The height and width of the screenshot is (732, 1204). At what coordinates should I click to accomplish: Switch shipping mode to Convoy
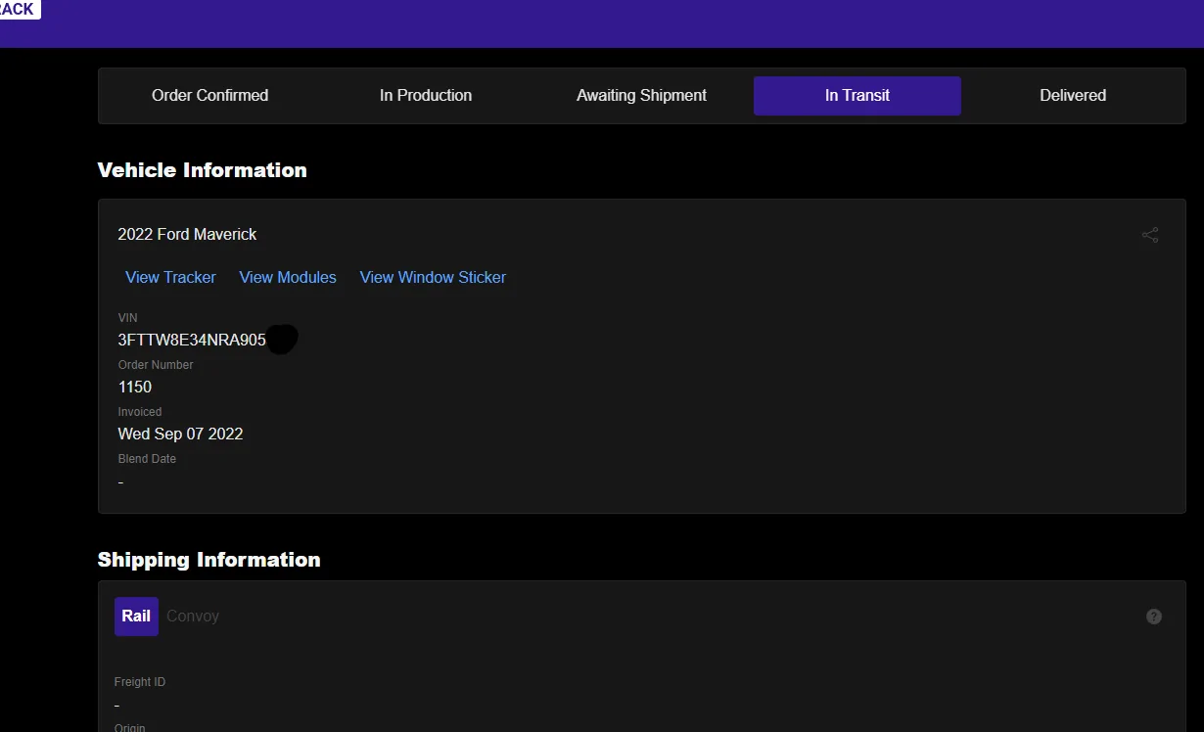pos(193,617)
